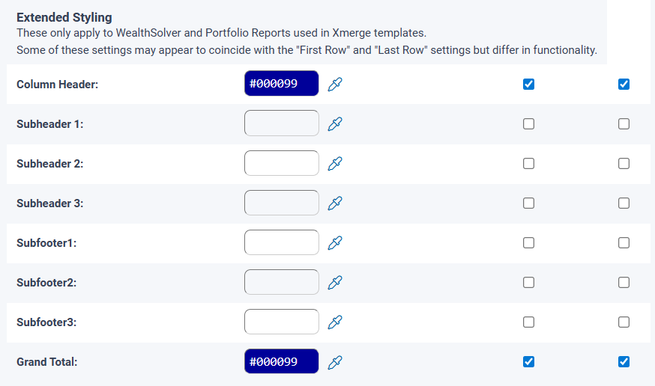Select the Subfooter3 eyedropper icon
This screenshot has height=386, width=655.
(335, 322)
